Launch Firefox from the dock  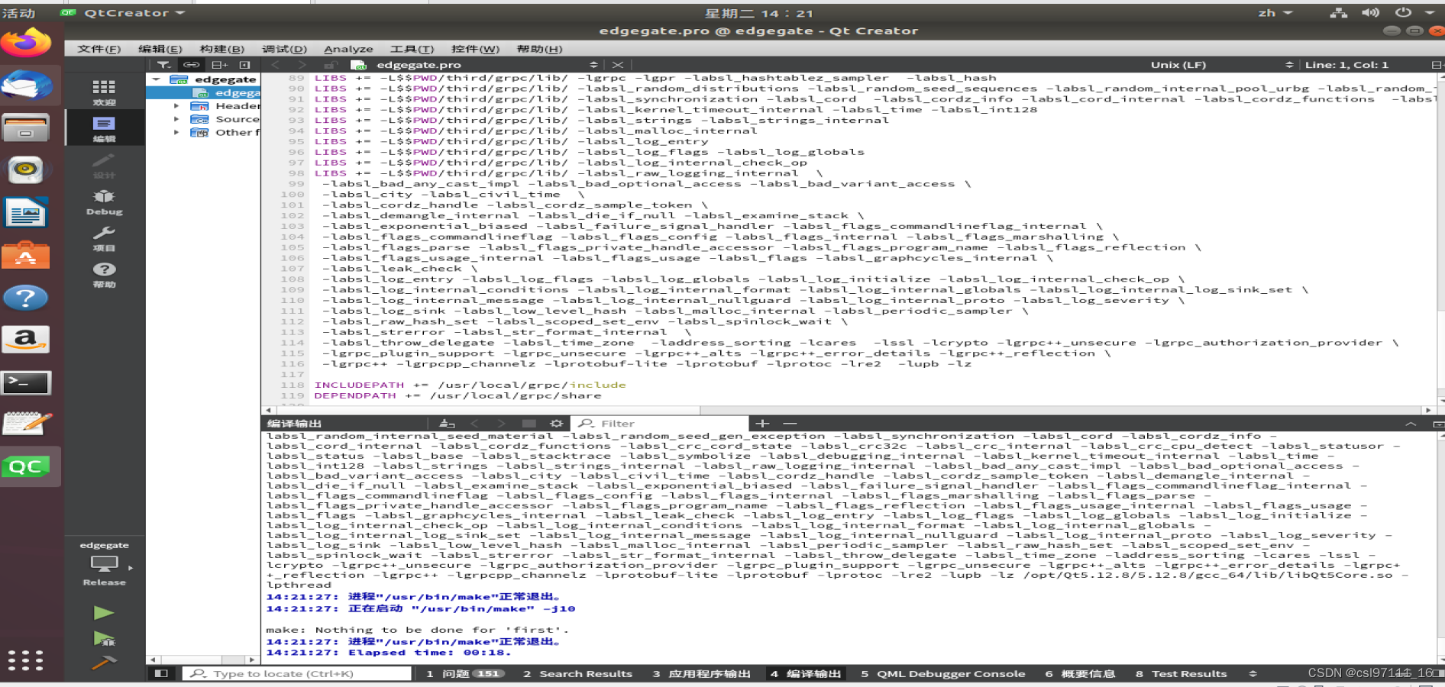(x=27, y=42)
